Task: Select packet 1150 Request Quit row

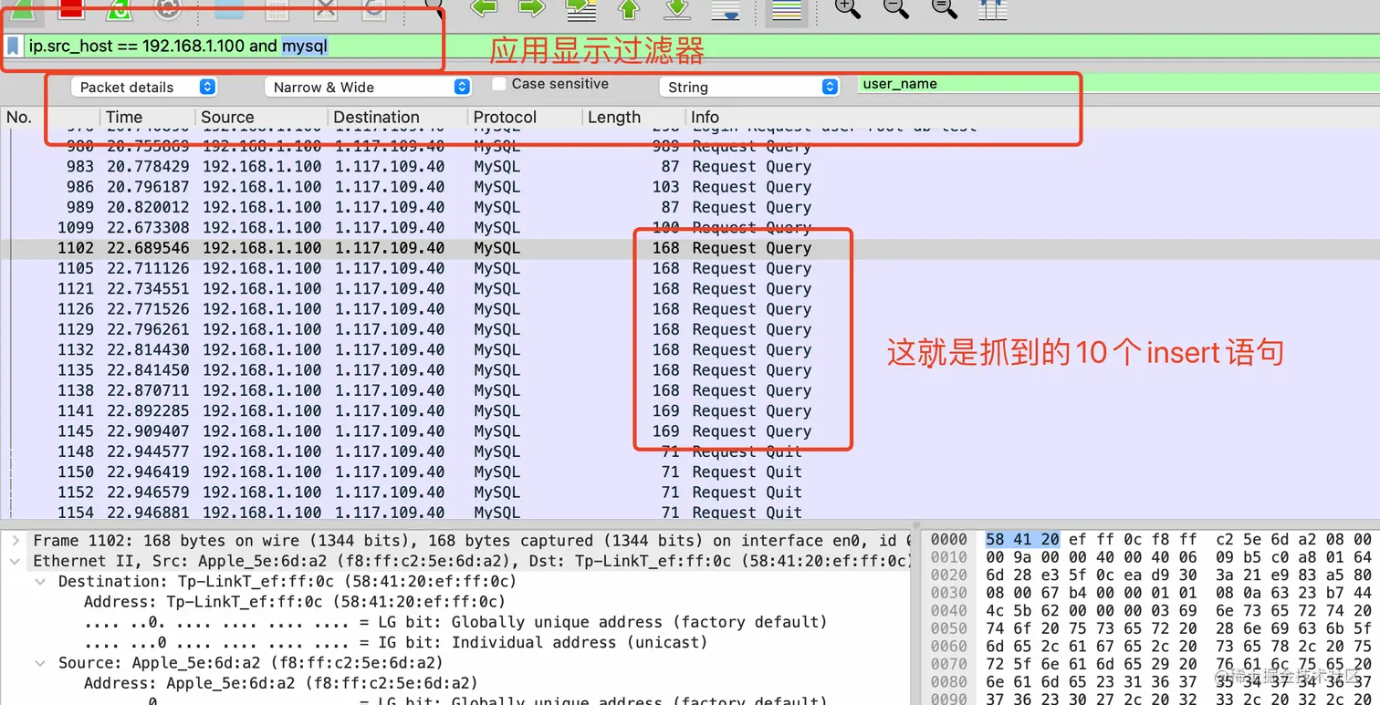Action: pyautogui.click(x=690, y=472)
